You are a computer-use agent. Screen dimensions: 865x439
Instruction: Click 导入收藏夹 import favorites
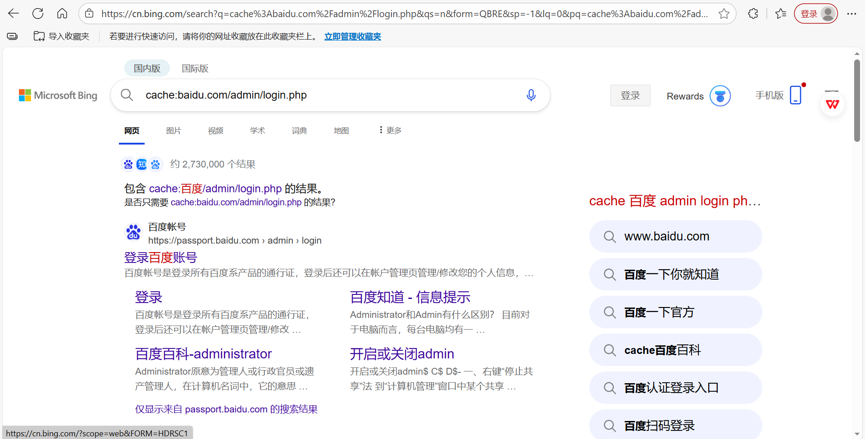coord(62,36)
